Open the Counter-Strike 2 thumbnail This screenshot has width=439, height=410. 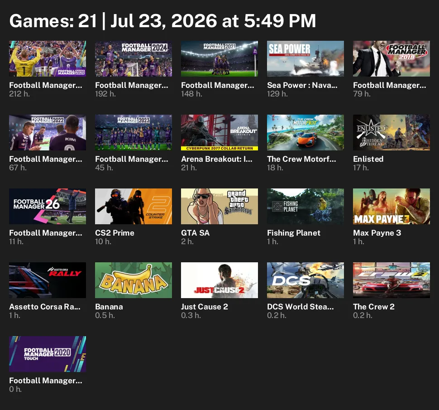click(134, 206)
